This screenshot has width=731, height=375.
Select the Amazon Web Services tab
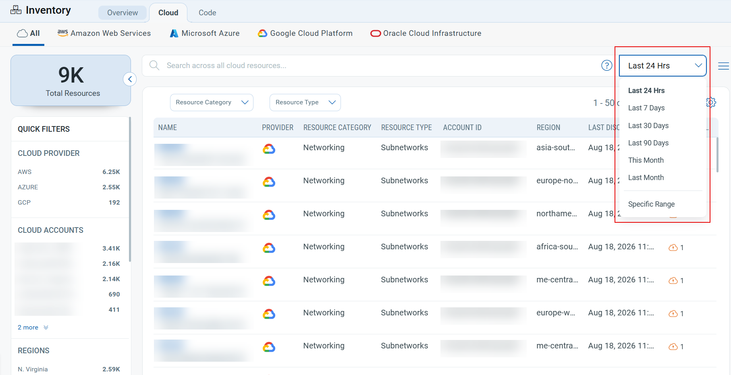click(104, 33)
